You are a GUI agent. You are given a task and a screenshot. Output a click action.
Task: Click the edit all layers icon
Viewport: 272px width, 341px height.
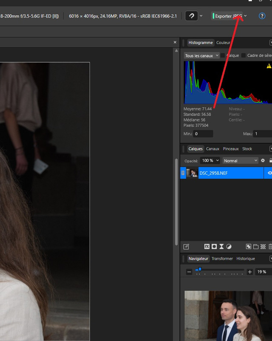pos(186,247)
